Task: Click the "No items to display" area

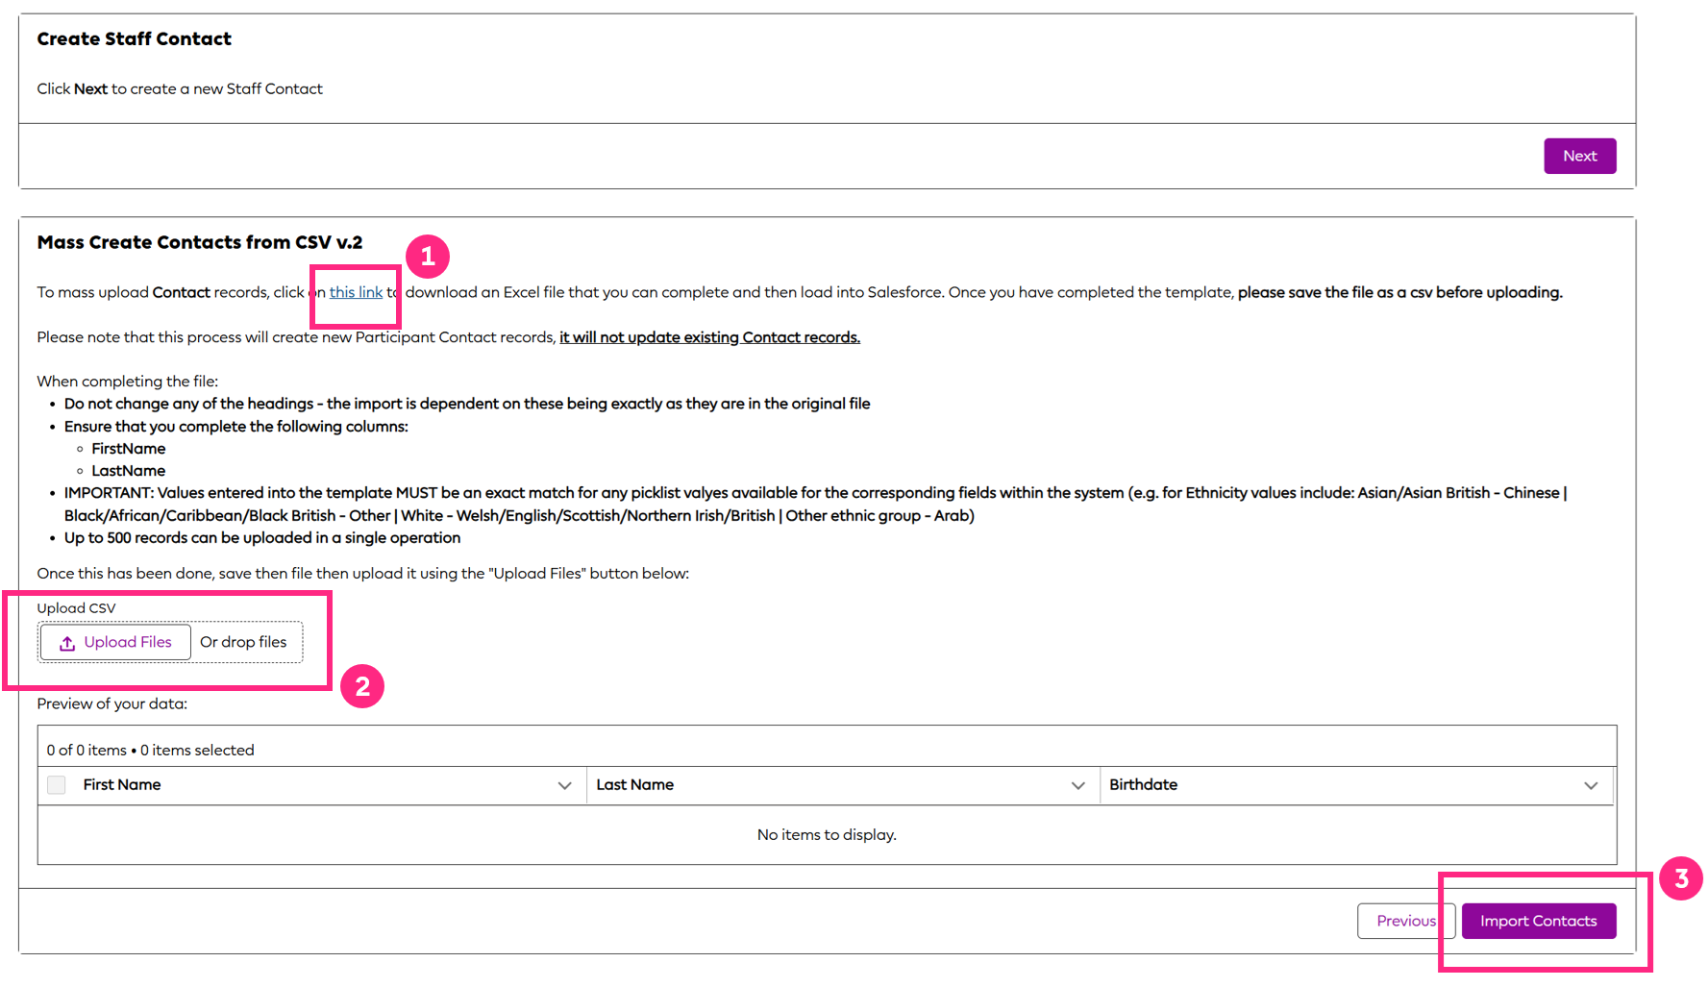Action: tap(827, 834)
